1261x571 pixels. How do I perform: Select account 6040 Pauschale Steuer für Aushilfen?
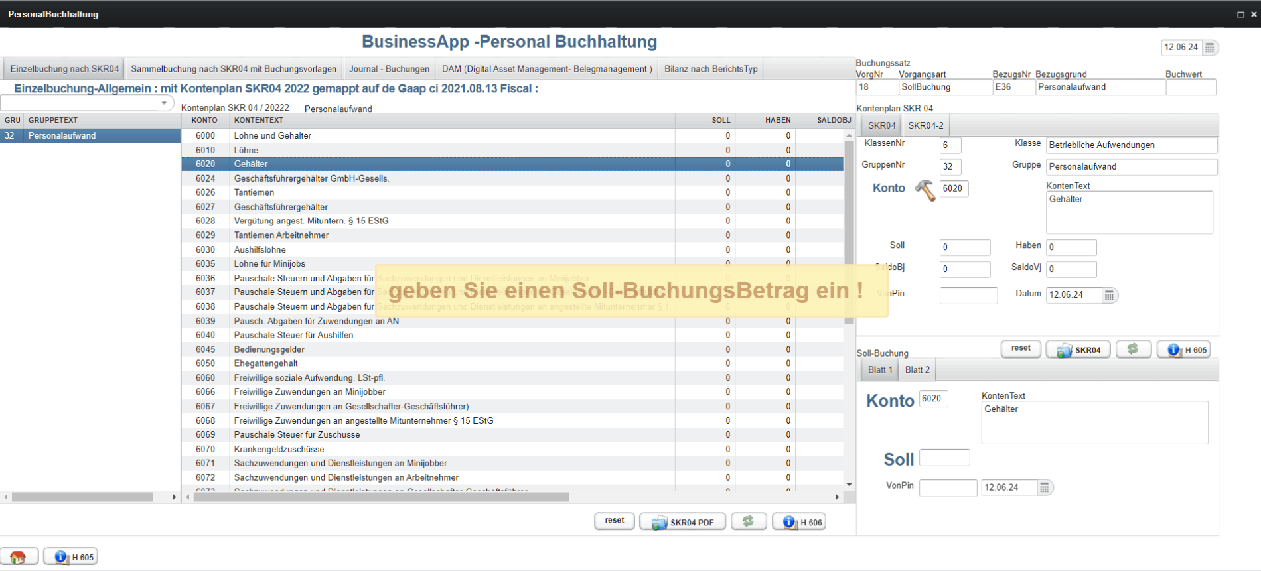pos(512,335)
